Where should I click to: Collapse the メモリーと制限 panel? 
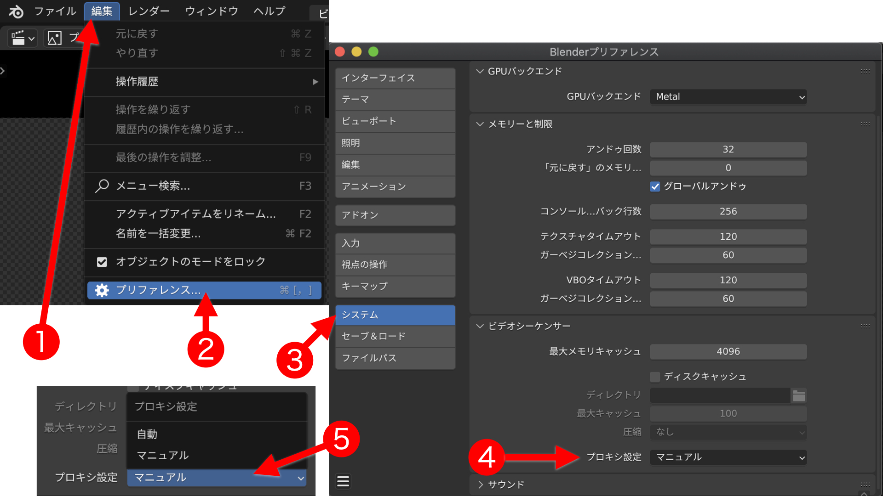point(480,124)
